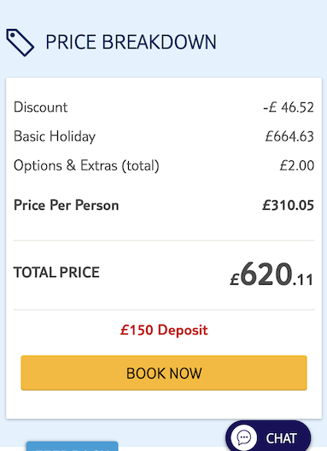This screenshot has height=451, width=327.
Task: Click the Options & Extras amount £2.00
Action: coord(297,165)
